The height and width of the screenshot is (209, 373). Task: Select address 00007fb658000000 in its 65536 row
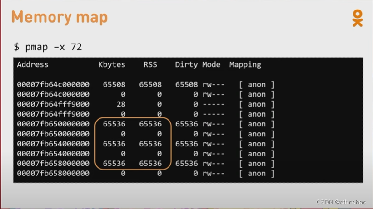[53, 163]
